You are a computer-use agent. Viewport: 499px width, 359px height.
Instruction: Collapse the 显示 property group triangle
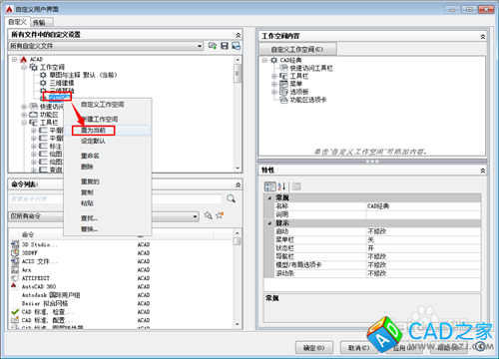(269, 223)
